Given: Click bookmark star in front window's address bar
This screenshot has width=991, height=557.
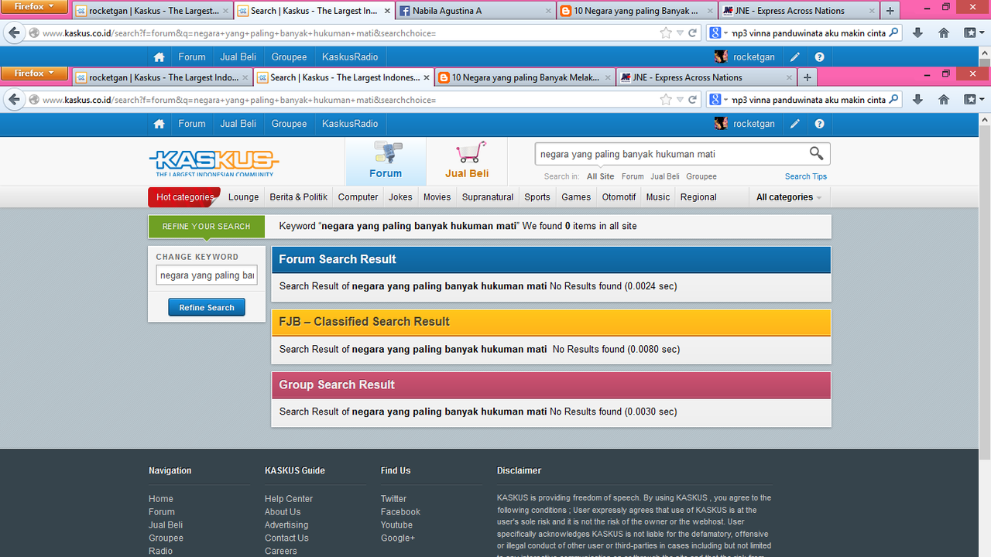Looking at the screenshot, I should [x=666, y=100].
